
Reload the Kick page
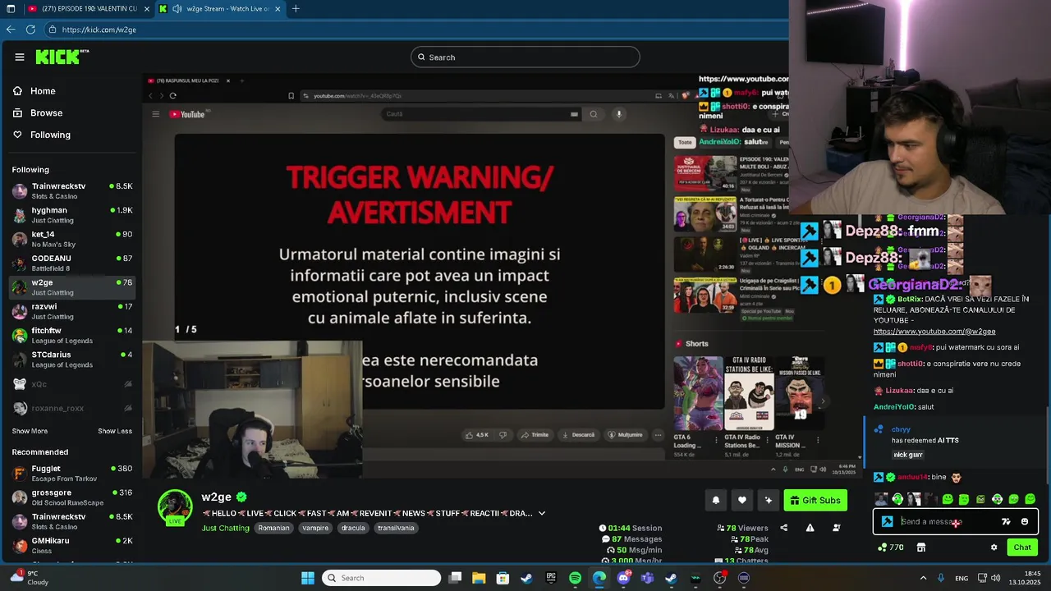tap(30, 29)
